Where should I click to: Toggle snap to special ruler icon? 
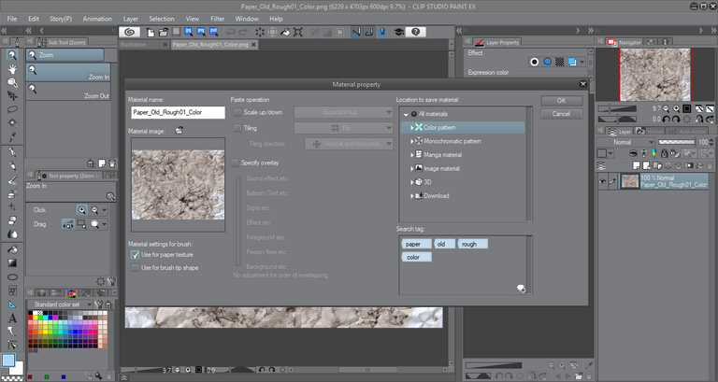point(369,32)
